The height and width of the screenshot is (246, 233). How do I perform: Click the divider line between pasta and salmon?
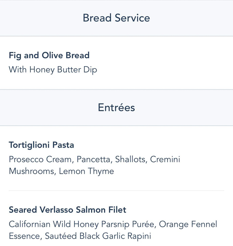coord(116,191)
